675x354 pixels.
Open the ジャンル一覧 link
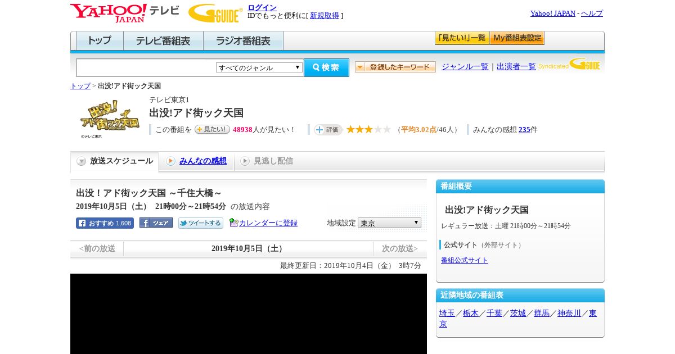(x=465, y=67)
